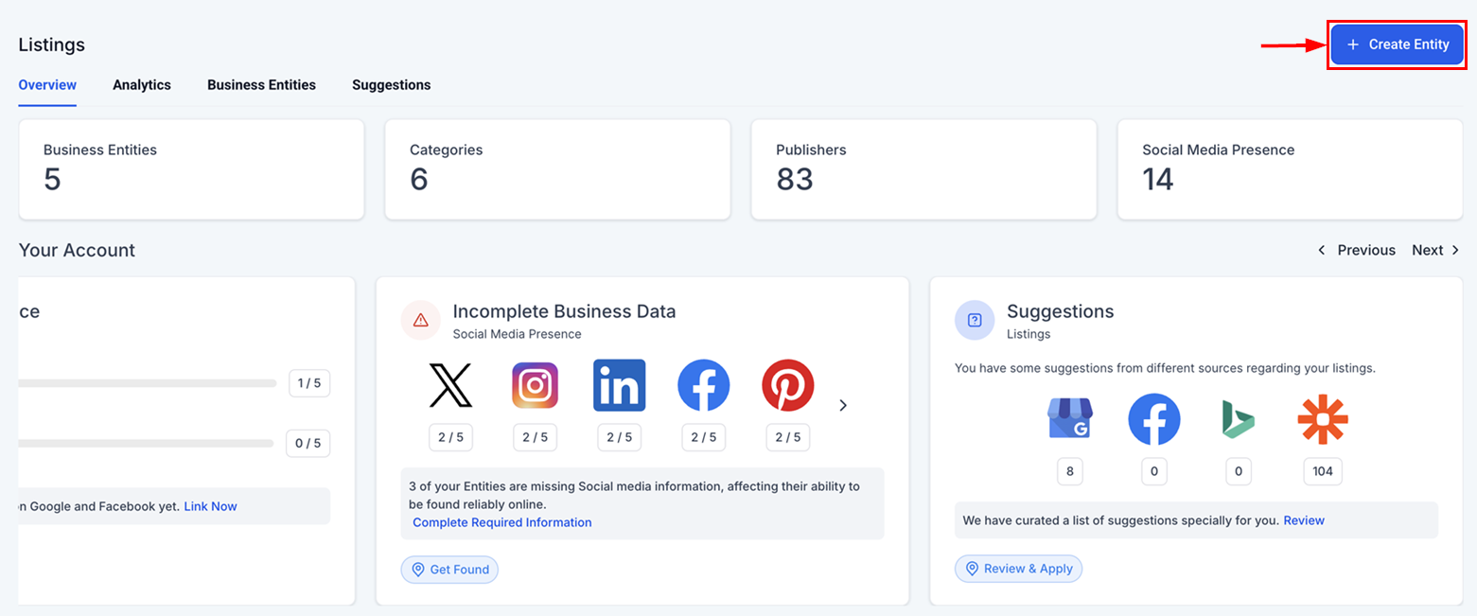
Task: Open the Complete Required Information link
Action: click(x=501, y=522)
